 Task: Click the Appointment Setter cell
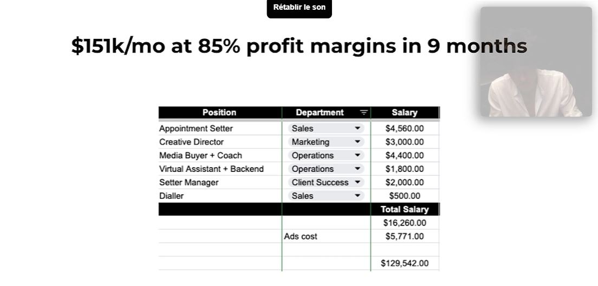[x=196, y=129]
